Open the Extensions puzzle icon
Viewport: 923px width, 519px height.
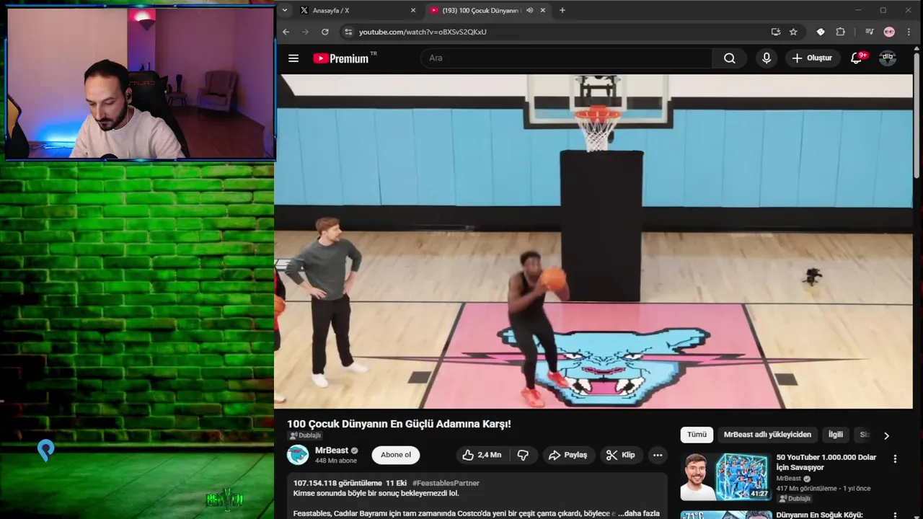[840, 32]
